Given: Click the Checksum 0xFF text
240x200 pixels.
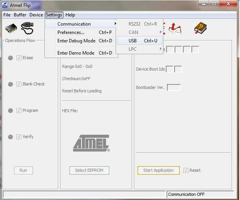Looking at the screenshot, I should pos(76,79).
